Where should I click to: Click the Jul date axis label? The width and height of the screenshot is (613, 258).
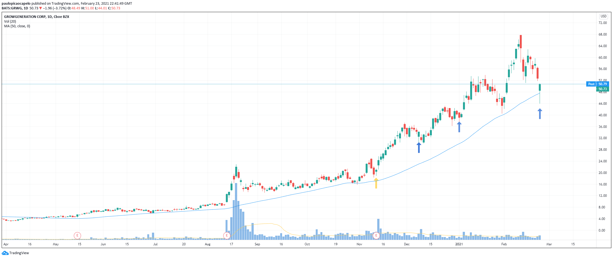(x=155, y=244)
